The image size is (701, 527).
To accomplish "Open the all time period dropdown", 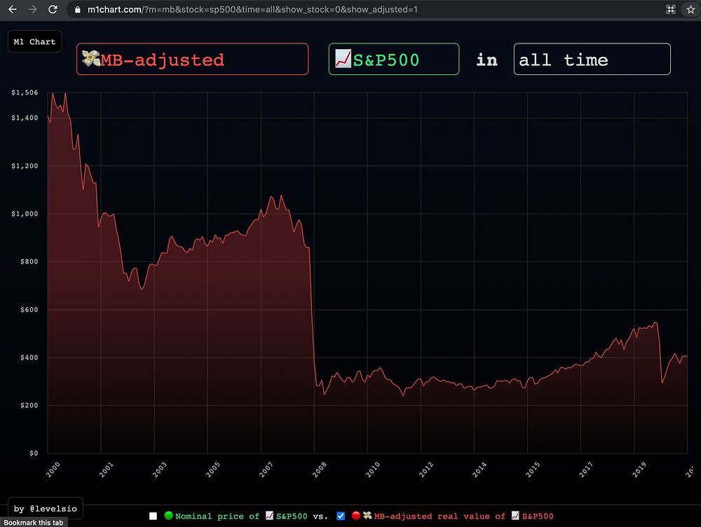I will click(592, 59).
